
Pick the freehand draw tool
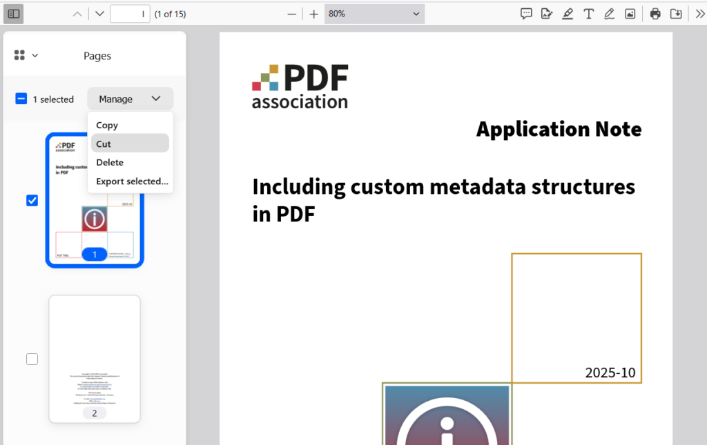[609, 13]
